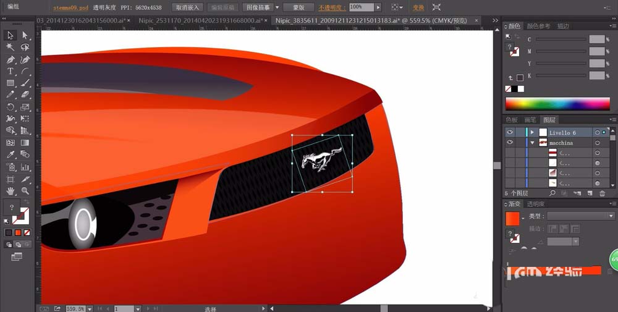Switch to the 画笔 tab
This screenshot has width=618, height=312.
pyautogui.click(x=530, y=120)
